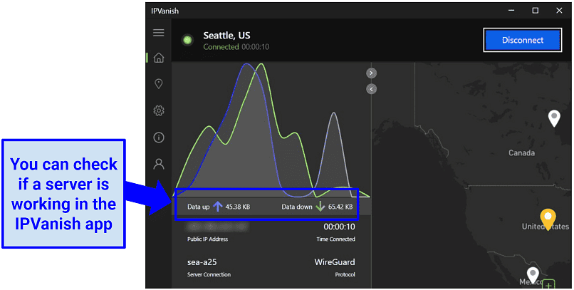Click the Seattle, US location title
Screen dimensions: 574x290
pos(226,36)
